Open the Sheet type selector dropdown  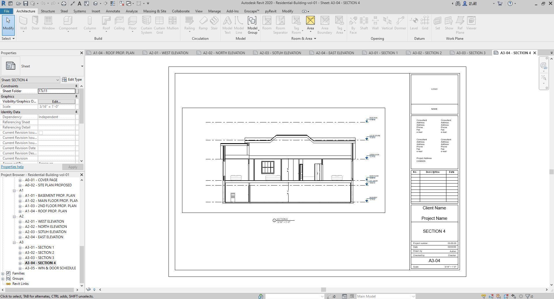[82, 66]
